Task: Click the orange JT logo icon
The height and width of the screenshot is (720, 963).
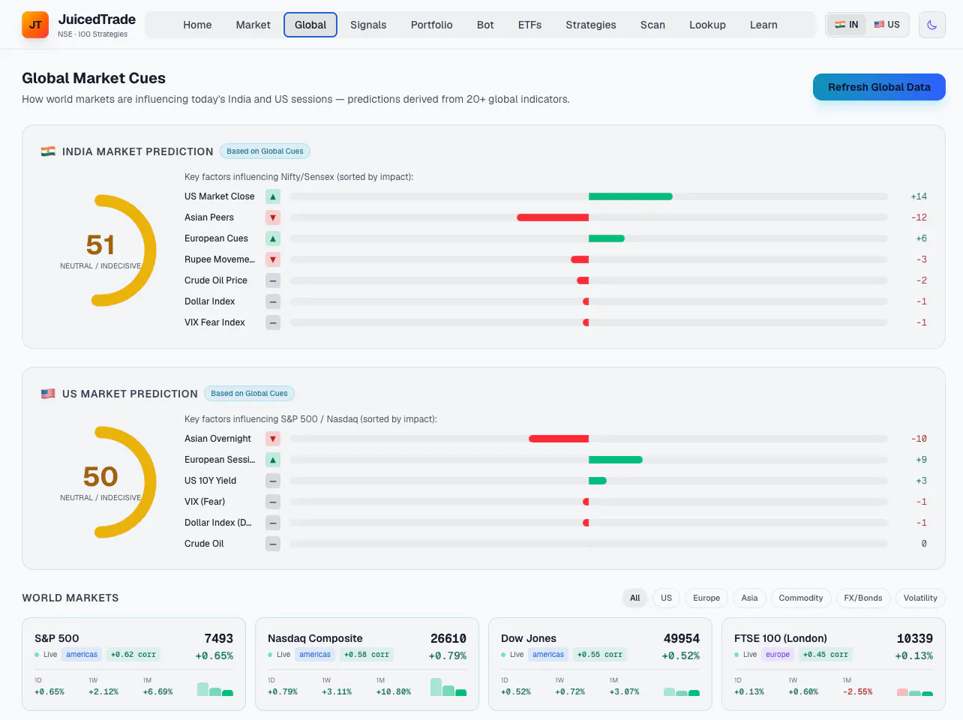Action: coord(35,25)
